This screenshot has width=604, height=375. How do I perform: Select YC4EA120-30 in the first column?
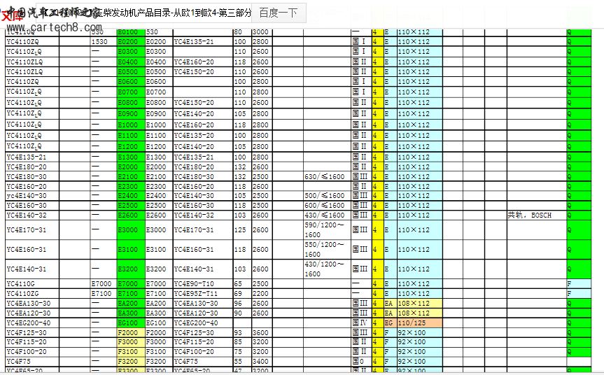click(x=32, y=313)
